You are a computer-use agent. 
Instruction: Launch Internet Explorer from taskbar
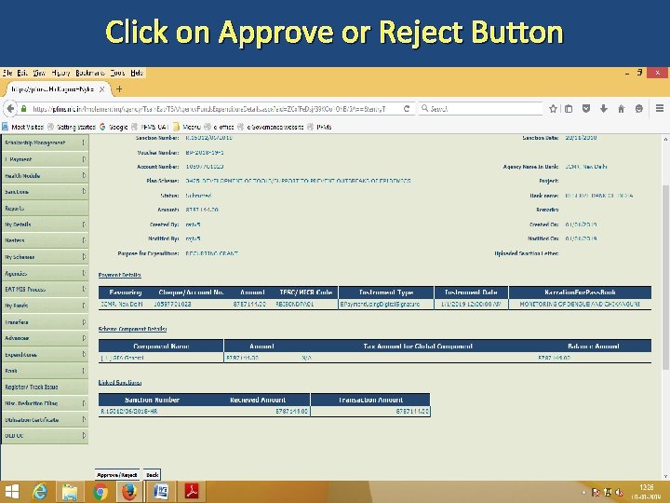[x=40, y=492]
